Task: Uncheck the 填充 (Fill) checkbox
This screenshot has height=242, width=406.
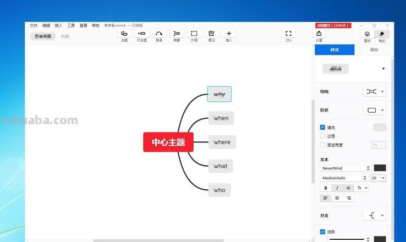Action: click(322, 128)
